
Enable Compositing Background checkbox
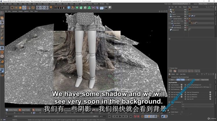(210, 85)
